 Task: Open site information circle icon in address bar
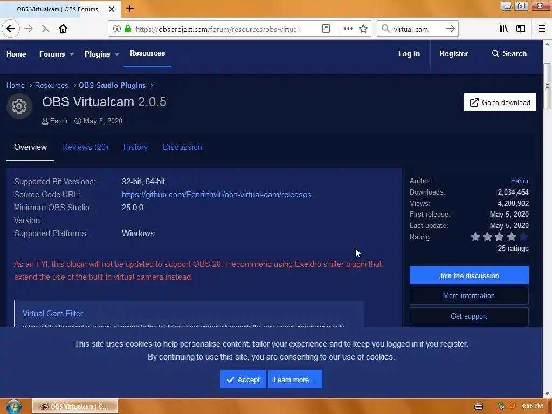click(117, 29)
